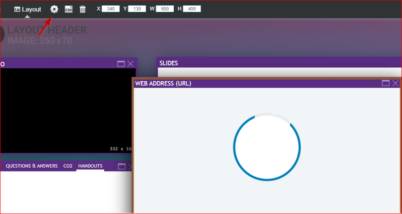The width and height of the screenshot is (402, 214).
Task: Click the Y position input field
Action: click(x=137, y=9)
